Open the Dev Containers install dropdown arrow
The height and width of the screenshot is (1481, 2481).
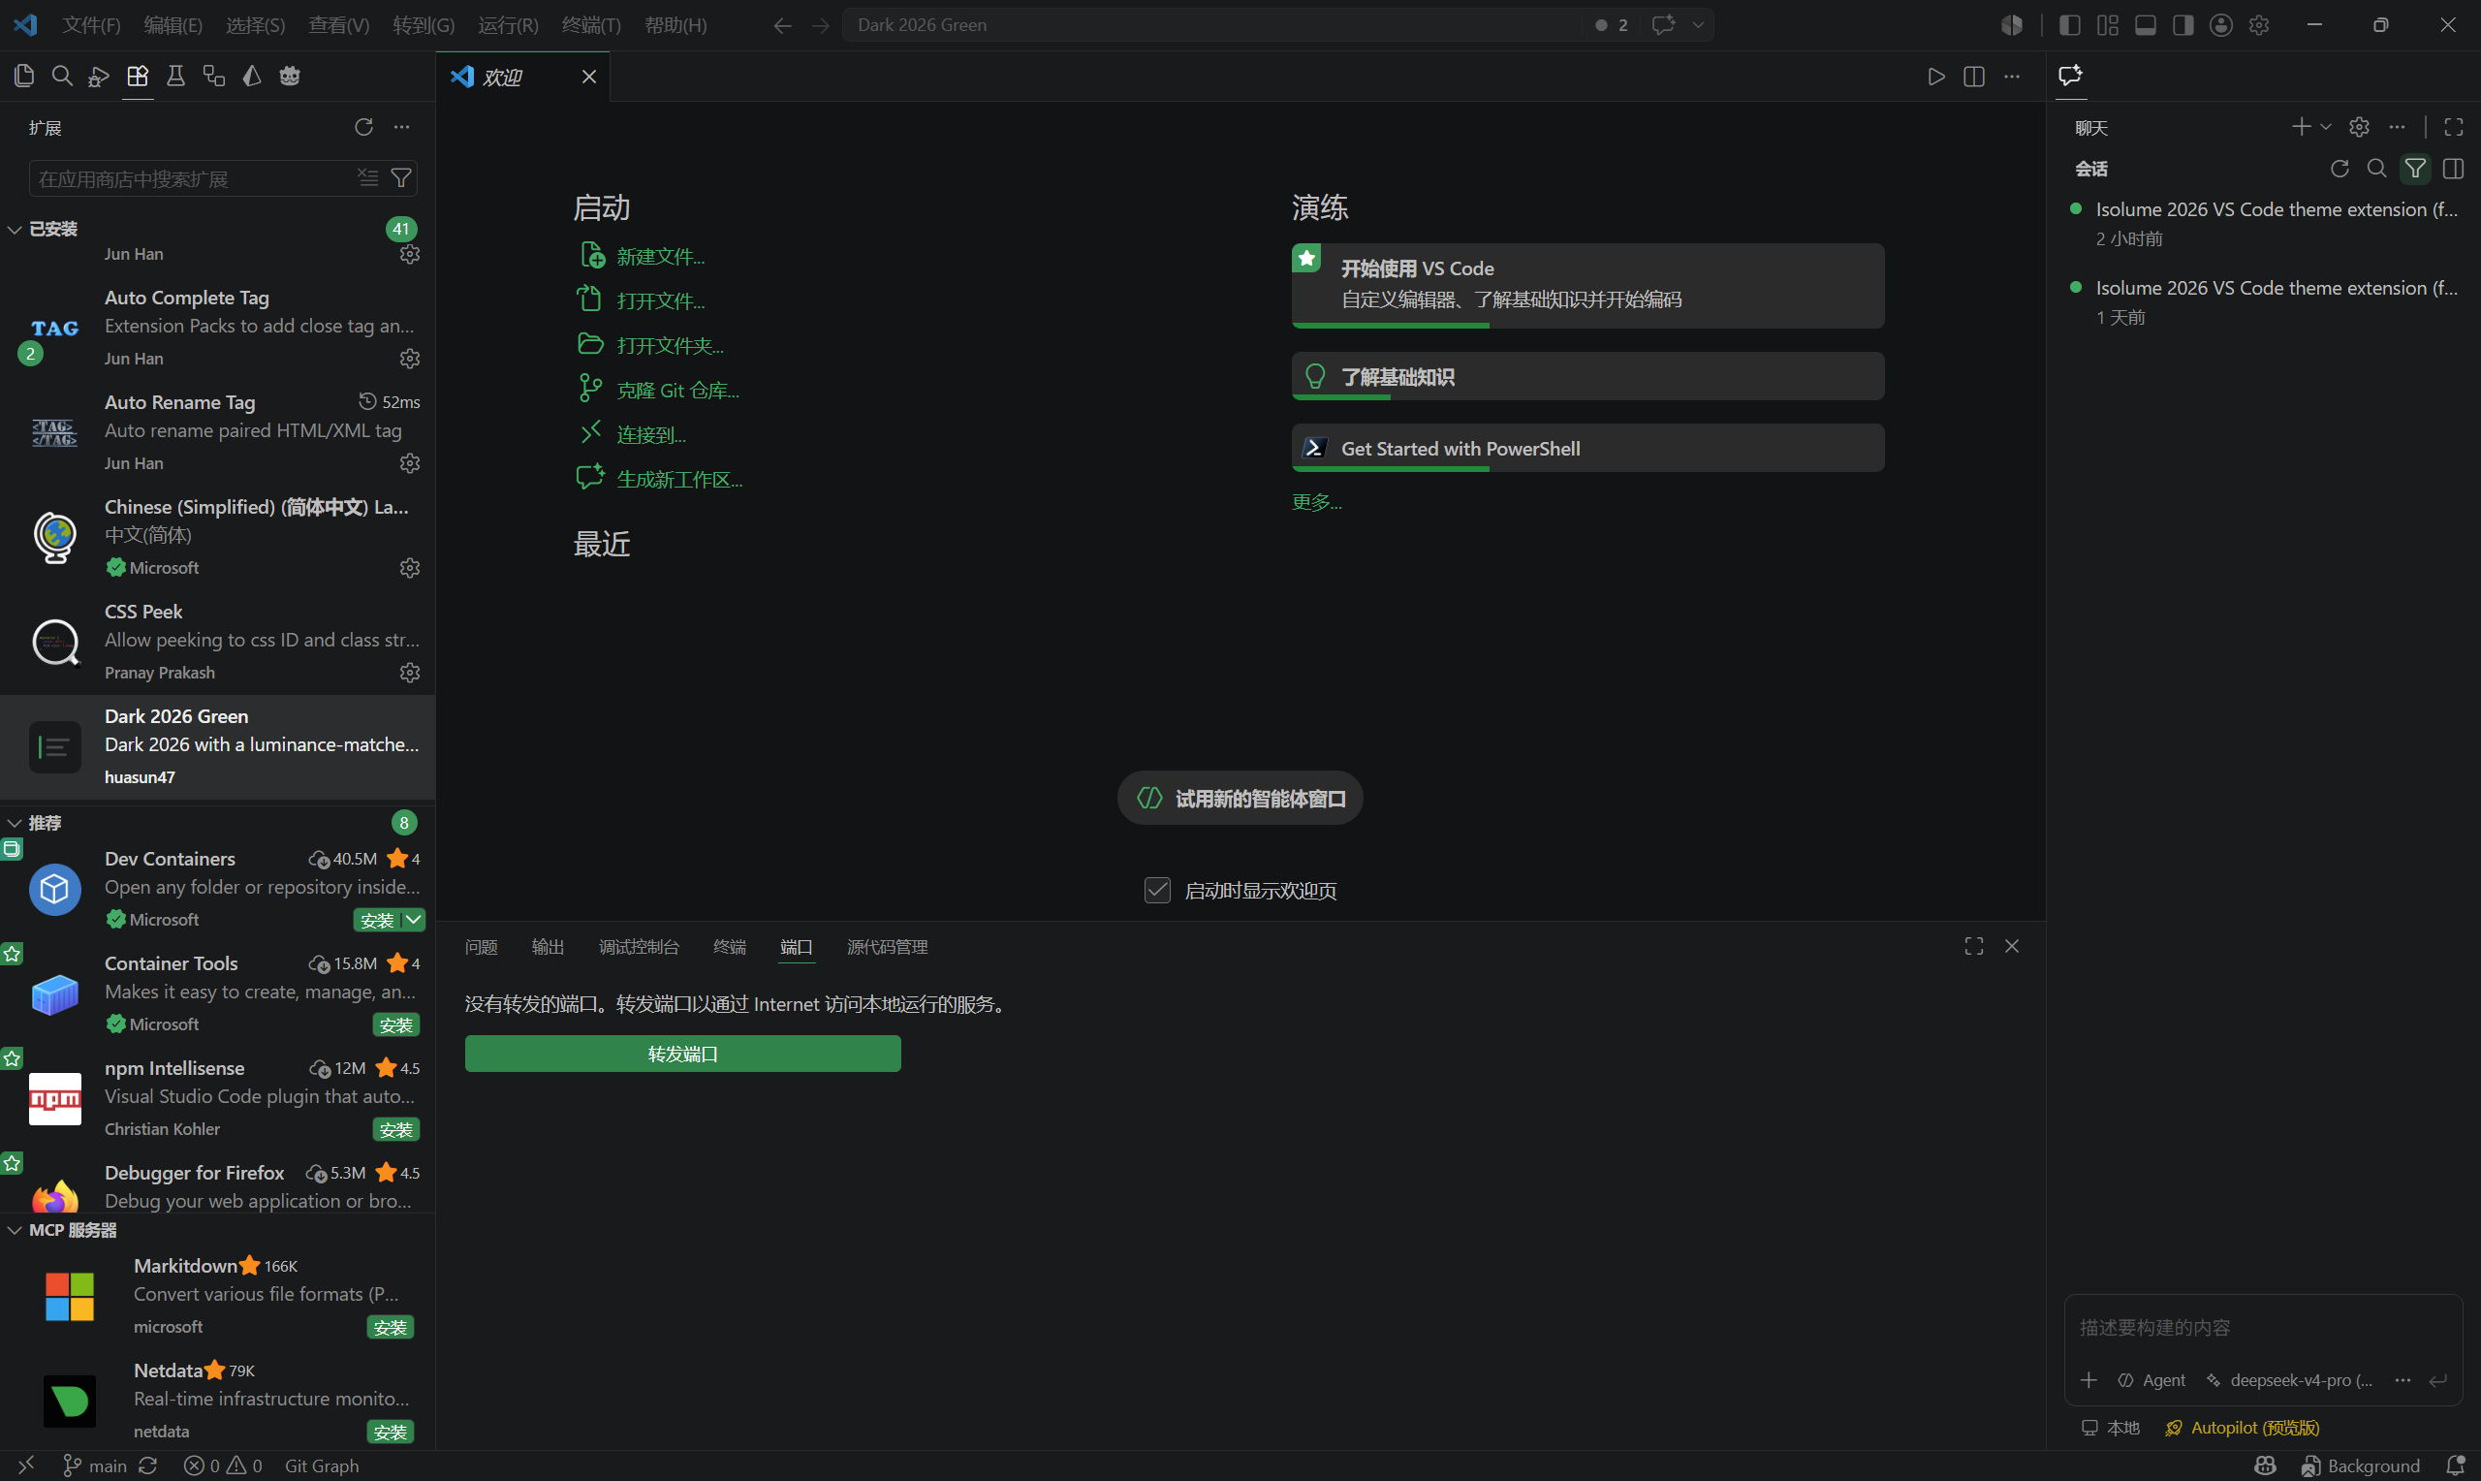point(413,920)
